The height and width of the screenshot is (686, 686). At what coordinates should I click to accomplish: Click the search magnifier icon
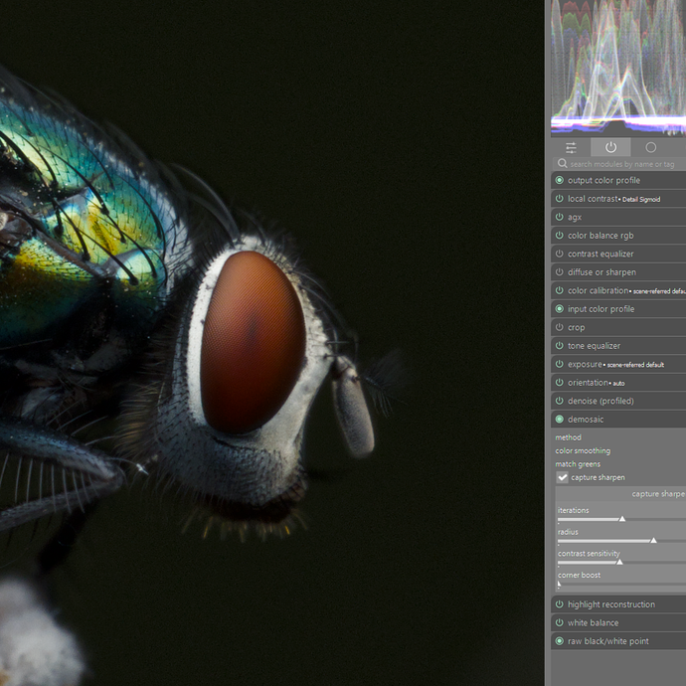pos(563,164)
